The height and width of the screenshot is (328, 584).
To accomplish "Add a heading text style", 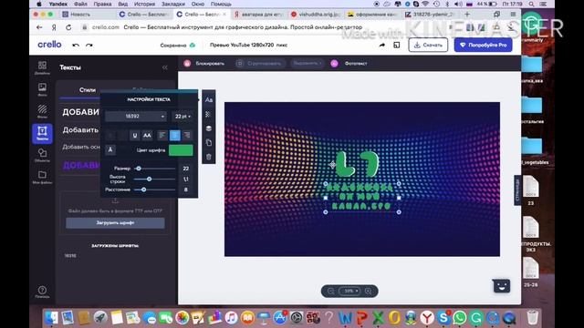I will coord(81,112).
